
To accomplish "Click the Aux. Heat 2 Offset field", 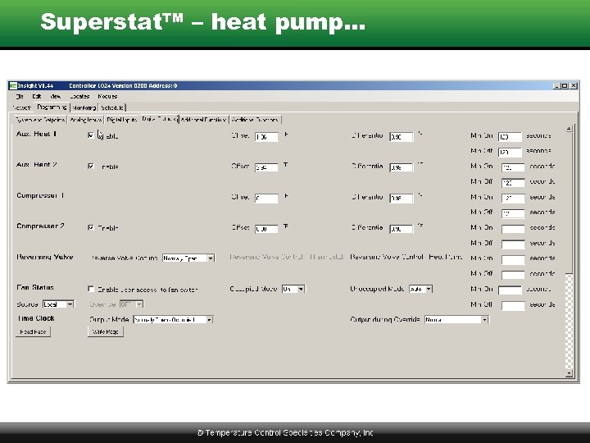I will click(266, 167).
